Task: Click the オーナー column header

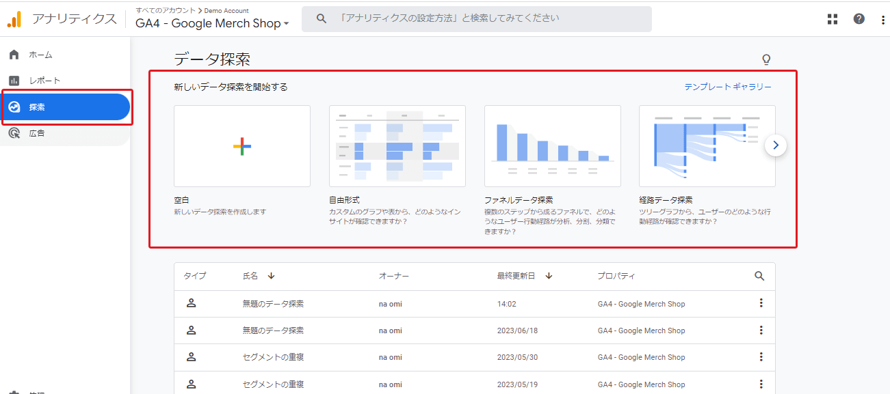Action: tap(394, 276)
